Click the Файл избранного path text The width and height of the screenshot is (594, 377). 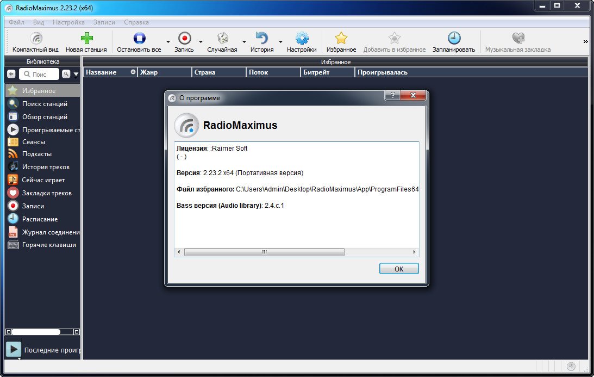pos(327,189)
